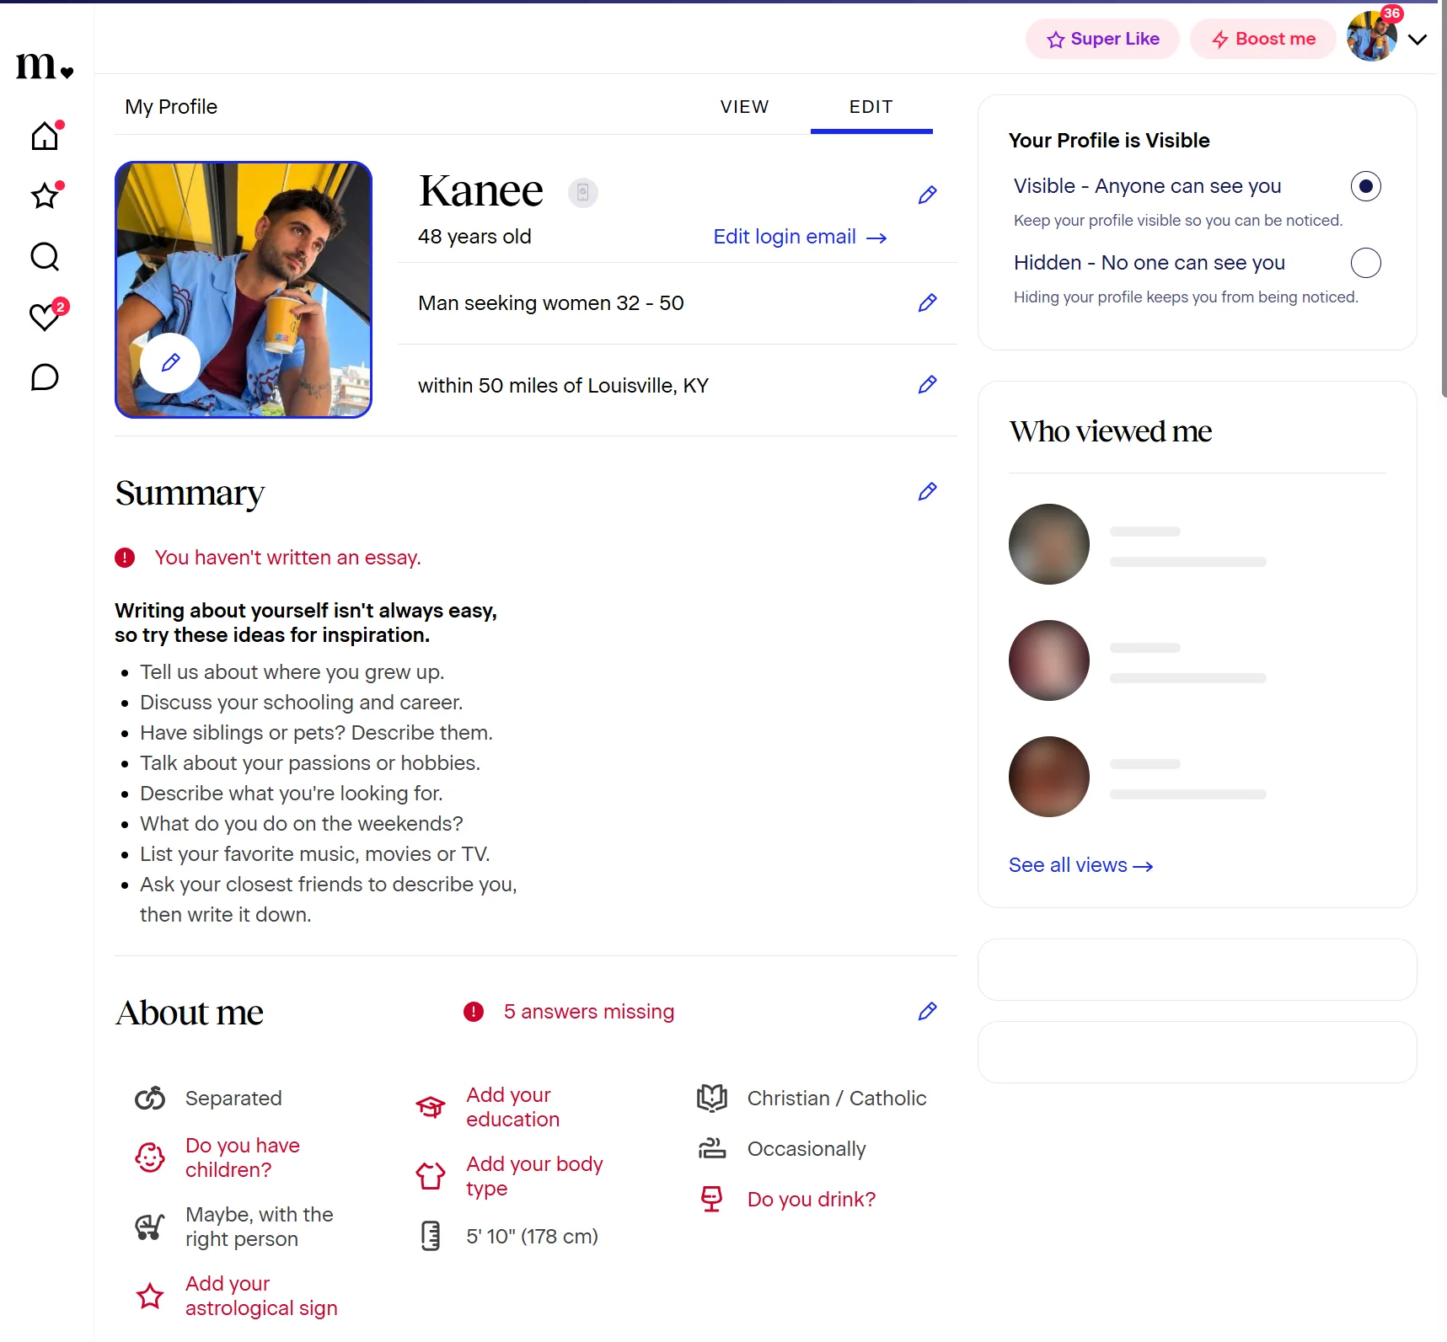This screenshot has height=1342, width=1447.
Task: Click the baby face children icon
Action: coord(150,1158)
